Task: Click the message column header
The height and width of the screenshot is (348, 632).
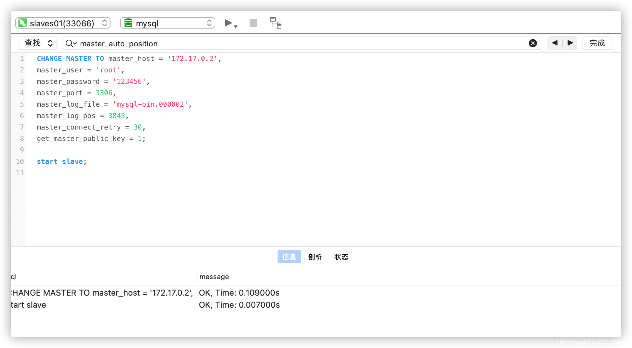Action: 214,277
